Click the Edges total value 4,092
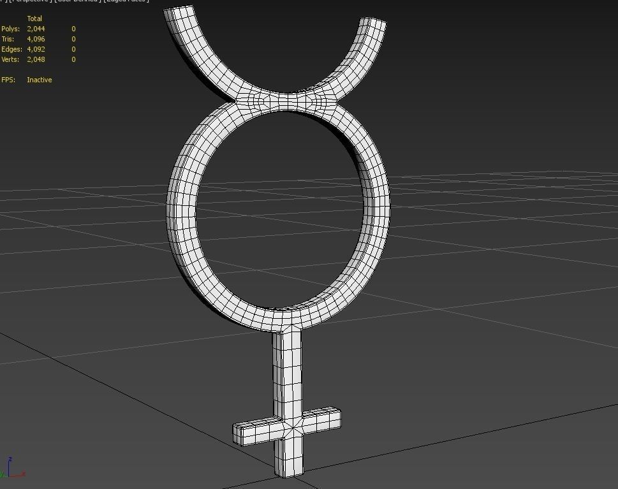This screenshot has width=618, height=489. pos(36,49)
